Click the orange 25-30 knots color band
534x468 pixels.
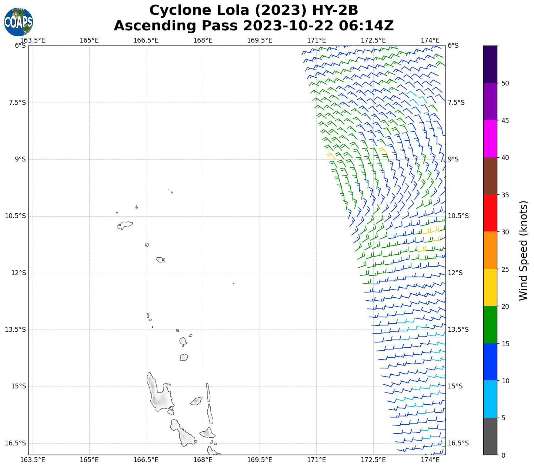click(x=490, y=250)
